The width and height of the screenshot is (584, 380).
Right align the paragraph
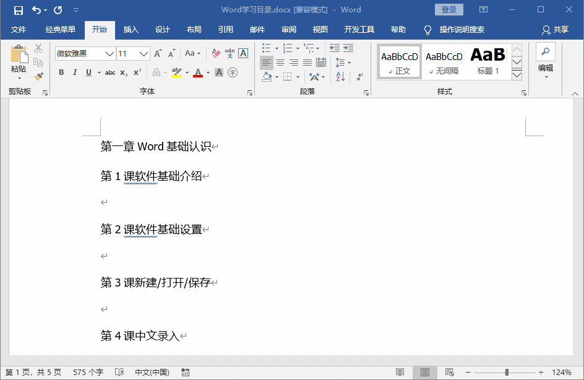coord(294,63)
